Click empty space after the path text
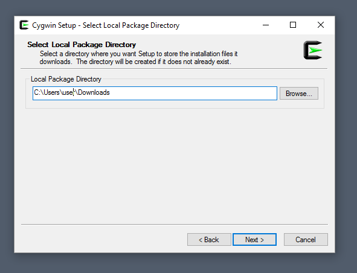 (x=193, y=93)
